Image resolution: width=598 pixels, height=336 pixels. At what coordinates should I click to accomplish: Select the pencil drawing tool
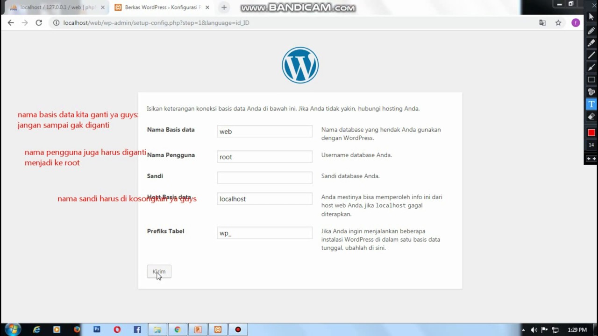591,31
